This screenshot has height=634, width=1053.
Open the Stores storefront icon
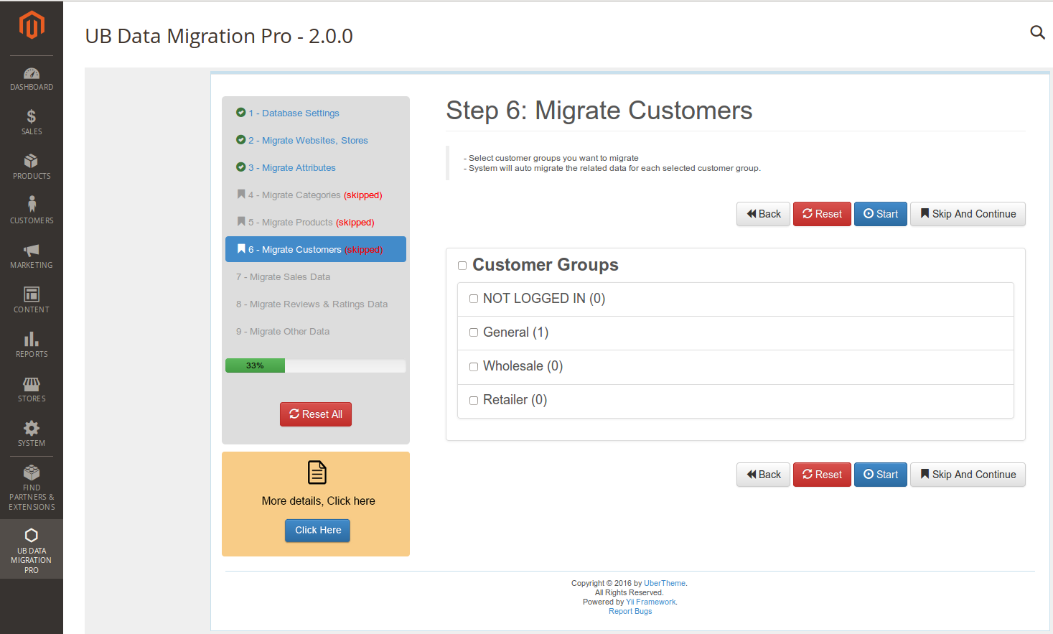(x=32, y=384)
